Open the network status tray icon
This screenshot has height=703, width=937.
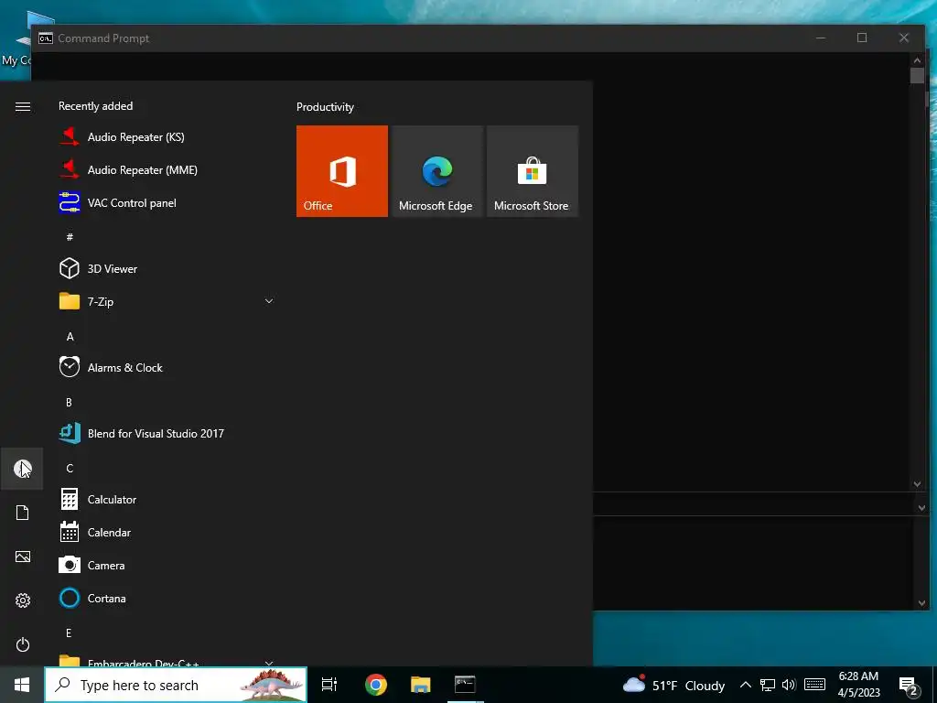(768, 685)
